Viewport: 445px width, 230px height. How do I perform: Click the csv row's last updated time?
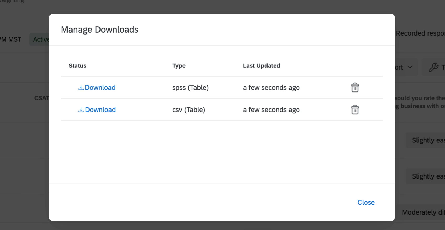coord(271,110)
